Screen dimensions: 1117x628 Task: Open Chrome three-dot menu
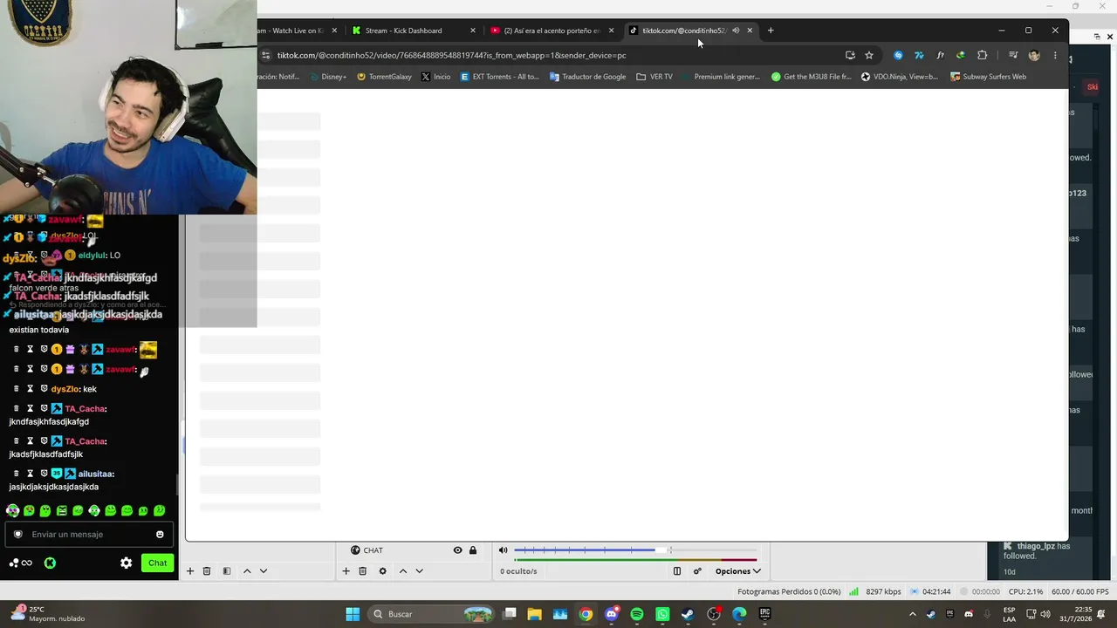point(1055,55)
